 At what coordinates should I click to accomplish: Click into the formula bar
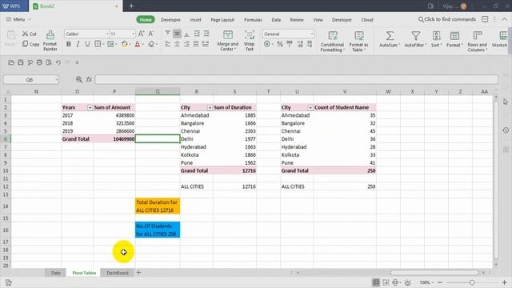pos(297,79)
